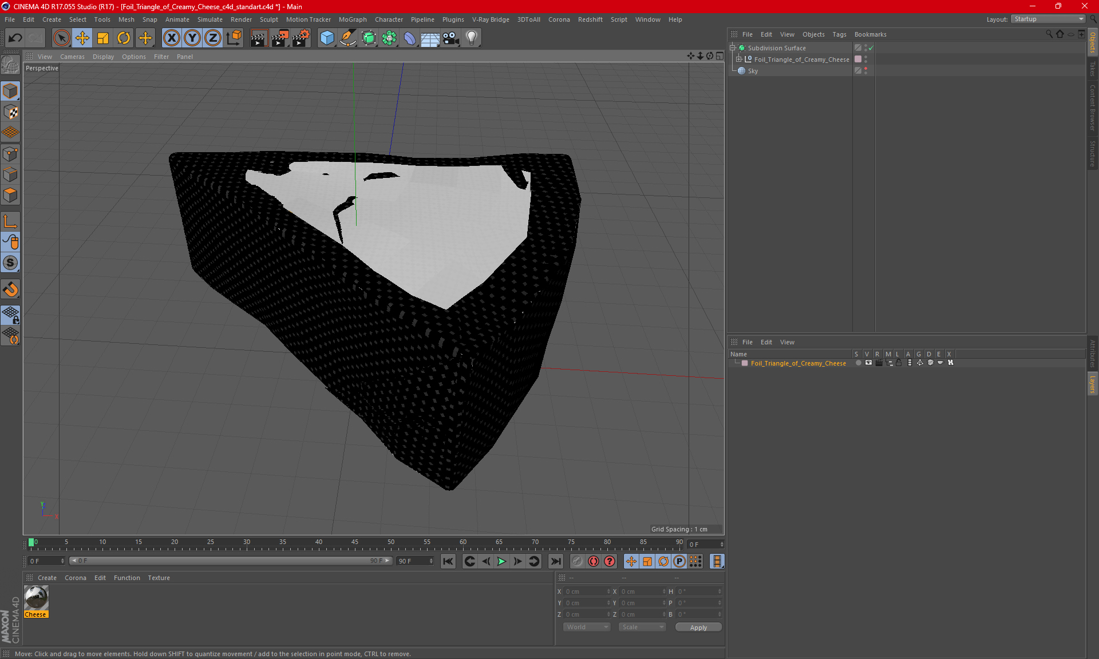Expand Foil_Triangle_of_Creamy_Cheese object
The height and width of the screenshot is (659, 1099).
[x=739, y=59]
